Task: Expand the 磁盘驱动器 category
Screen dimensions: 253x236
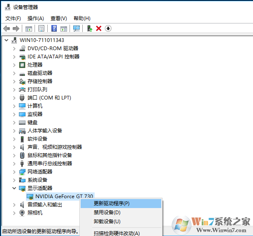Action: click(x=14, y=73)
